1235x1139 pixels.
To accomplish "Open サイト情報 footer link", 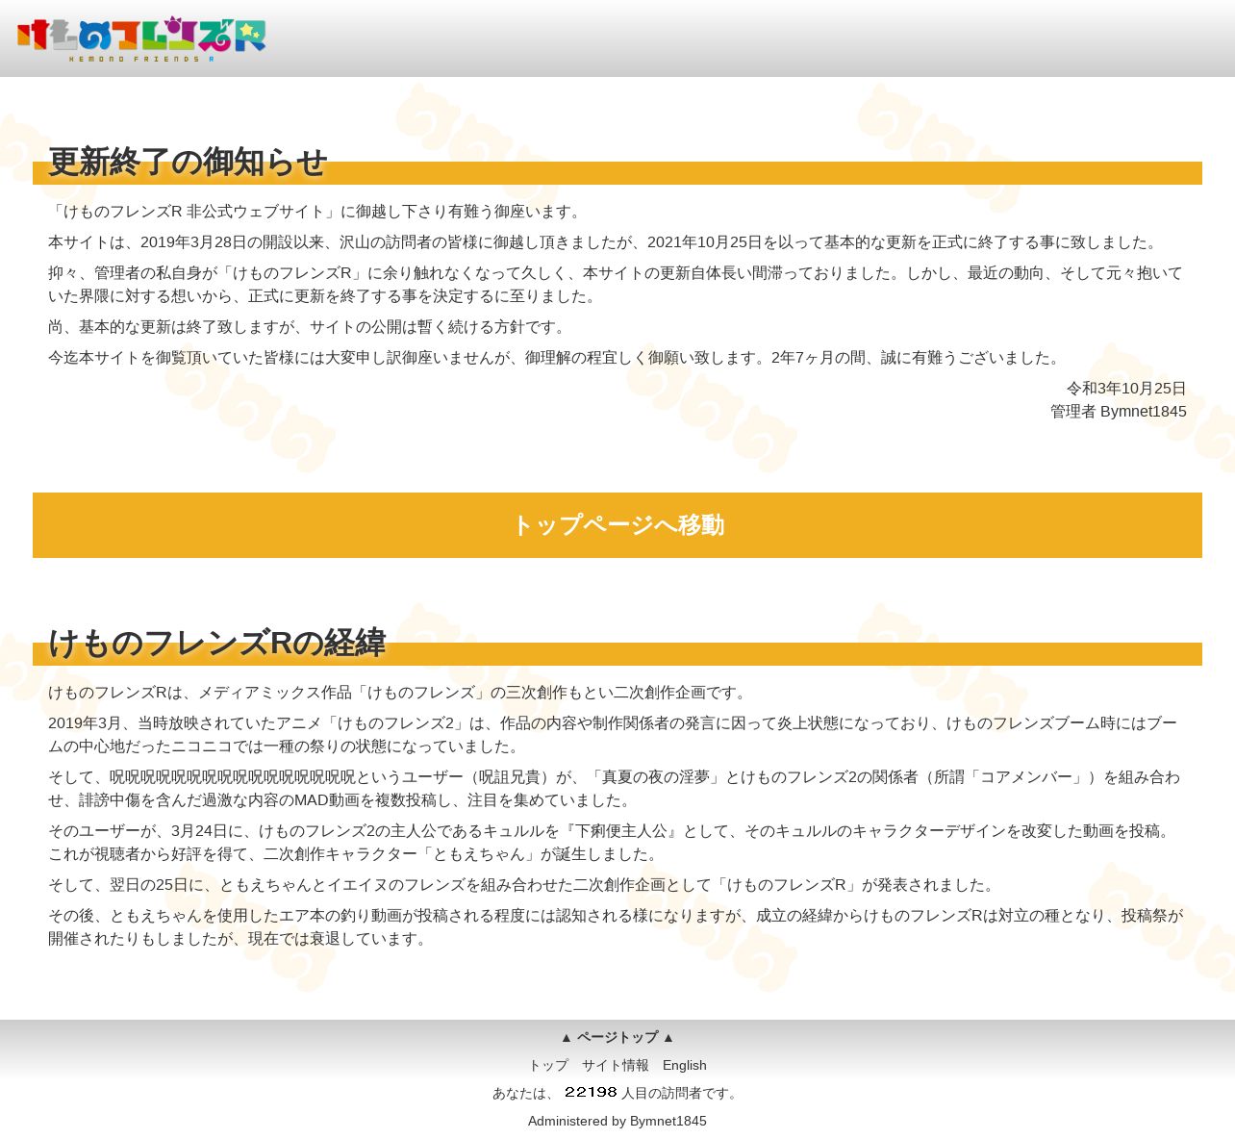I will [616, 1065].
